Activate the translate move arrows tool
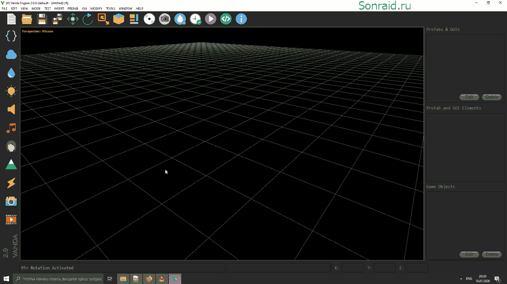 [73, 19]
